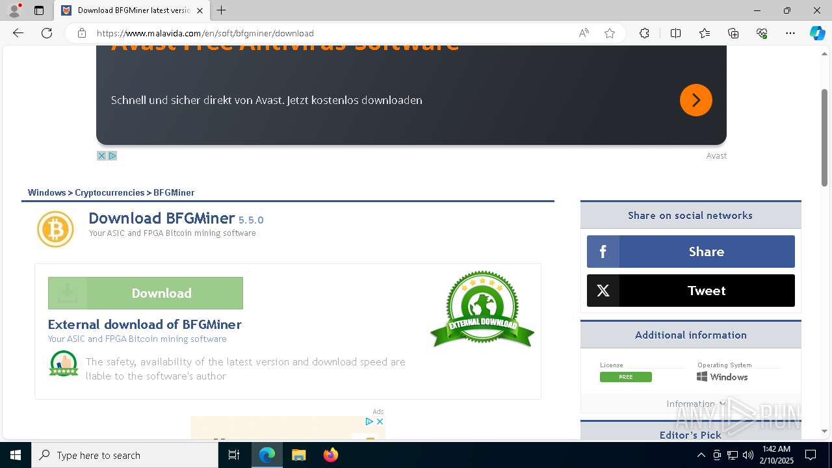Viewport: 832px width, 468px height.
Task: Click the browser Back arrow
Action: (18, 33)
